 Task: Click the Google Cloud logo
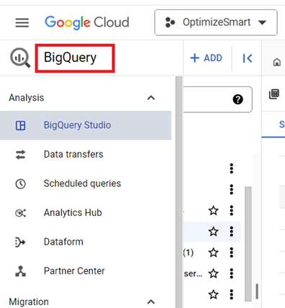(x=87, y=22)
